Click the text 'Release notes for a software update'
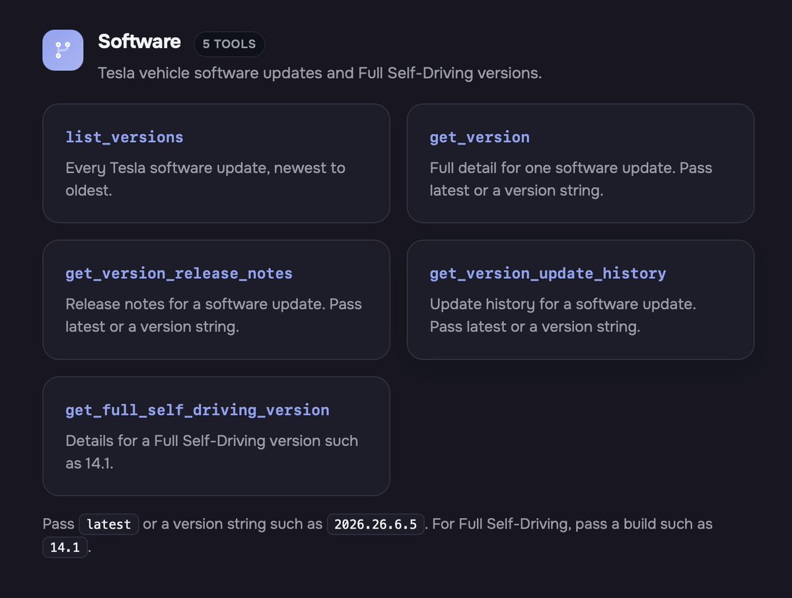Viewport: 792px width, 598px height. click(x=195, y=304)
